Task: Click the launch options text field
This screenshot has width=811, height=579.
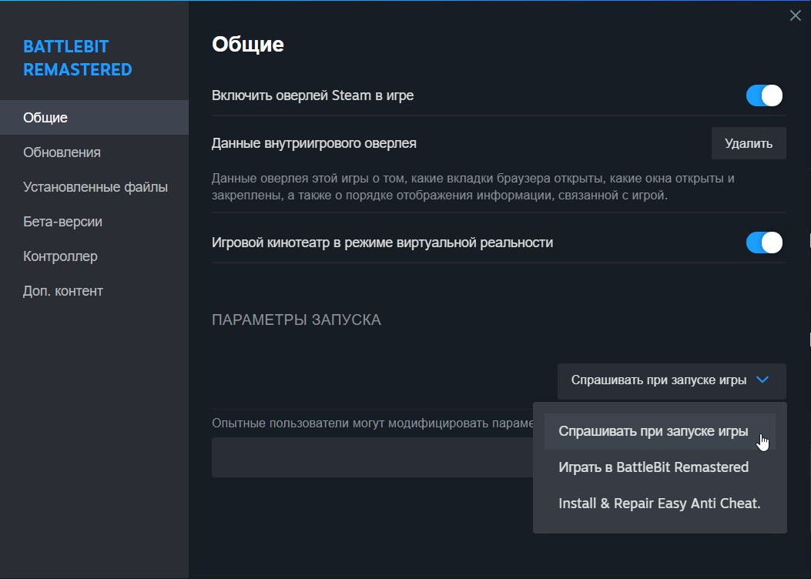Action: pyautogui.click(x=370, y=457)
